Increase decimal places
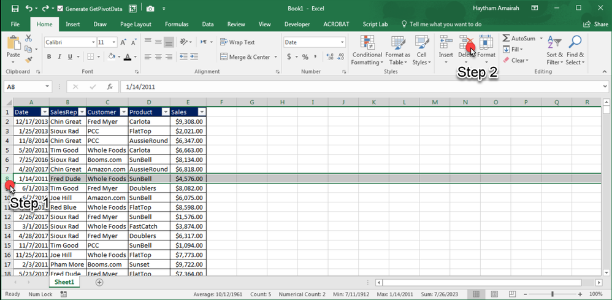The image size is (612, 300). (x=330, y=57)
